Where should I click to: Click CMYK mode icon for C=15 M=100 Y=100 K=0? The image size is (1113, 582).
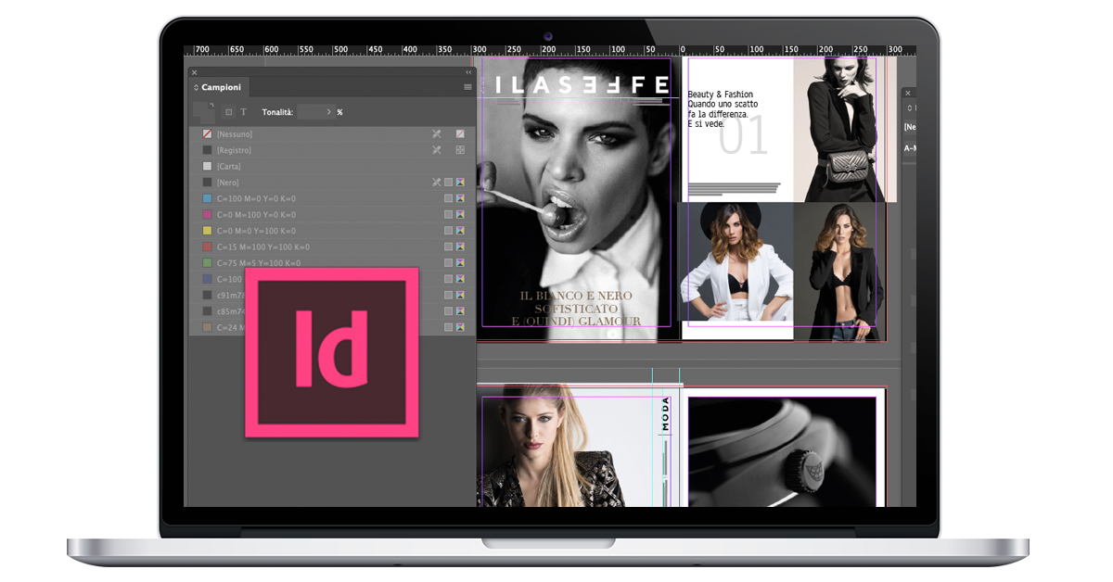[x=460, y=247]
